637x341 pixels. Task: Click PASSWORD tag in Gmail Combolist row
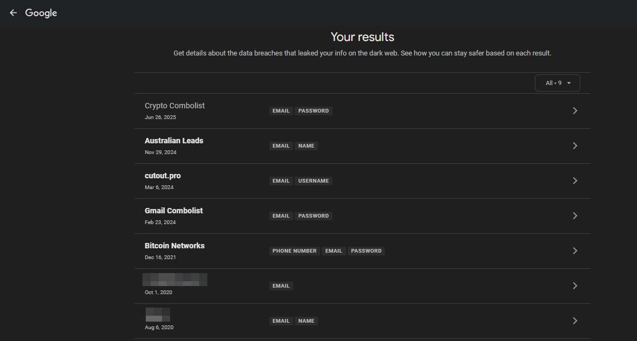313,216
